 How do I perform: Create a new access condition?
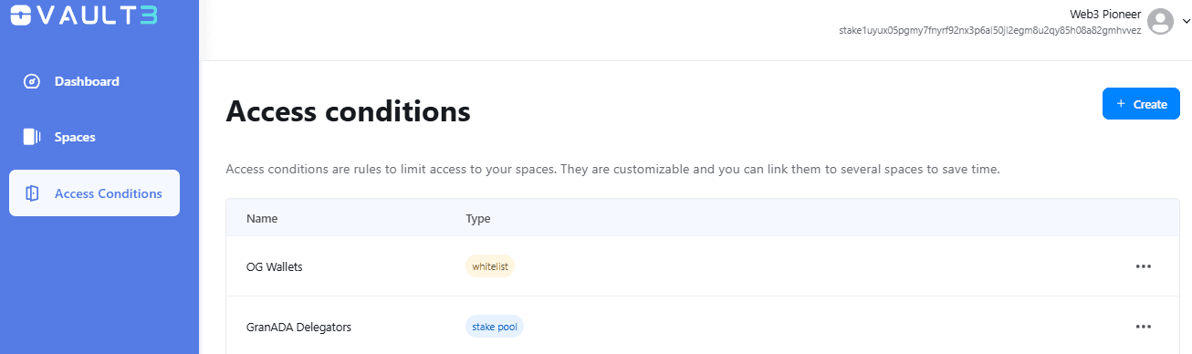pyautogui.click(x=1141, y=104)
